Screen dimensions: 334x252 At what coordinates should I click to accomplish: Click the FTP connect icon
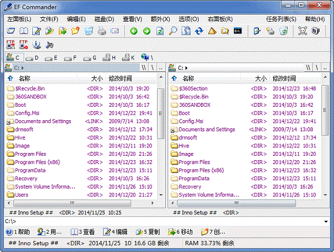coord(11,45)
